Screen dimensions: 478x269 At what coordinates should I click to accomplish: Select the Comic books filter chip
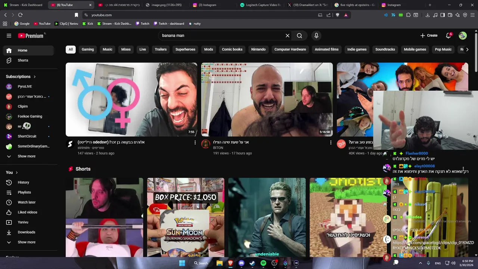[232, 49]
